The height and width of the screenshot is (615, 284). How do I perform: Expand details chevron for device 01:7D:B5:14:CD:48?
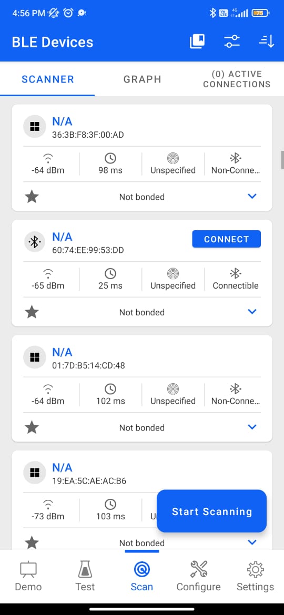pos(252,427)
